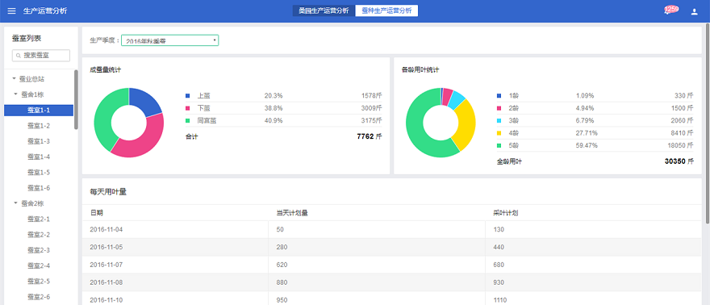
Task: Click the cyan 3龄 legend square
Action: 499,121
